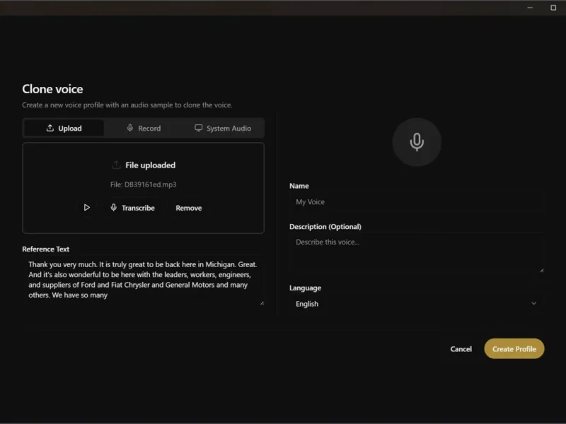Click the upload icon in Upload tab

point(50,128)
